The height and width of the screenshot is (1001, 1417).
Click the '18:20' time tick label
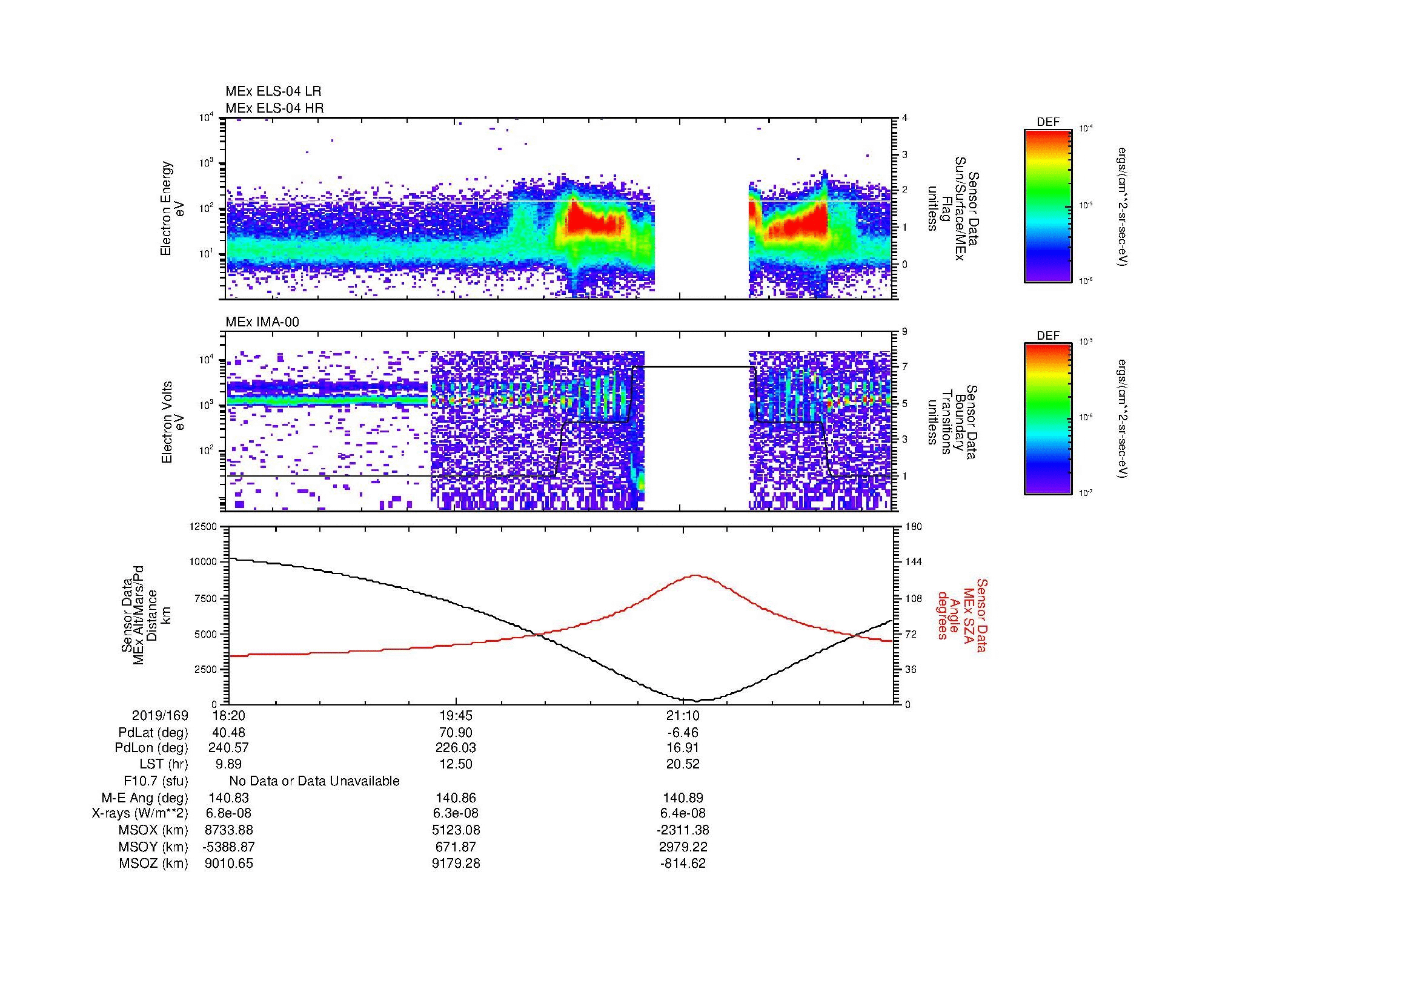[x=228, y=715]
